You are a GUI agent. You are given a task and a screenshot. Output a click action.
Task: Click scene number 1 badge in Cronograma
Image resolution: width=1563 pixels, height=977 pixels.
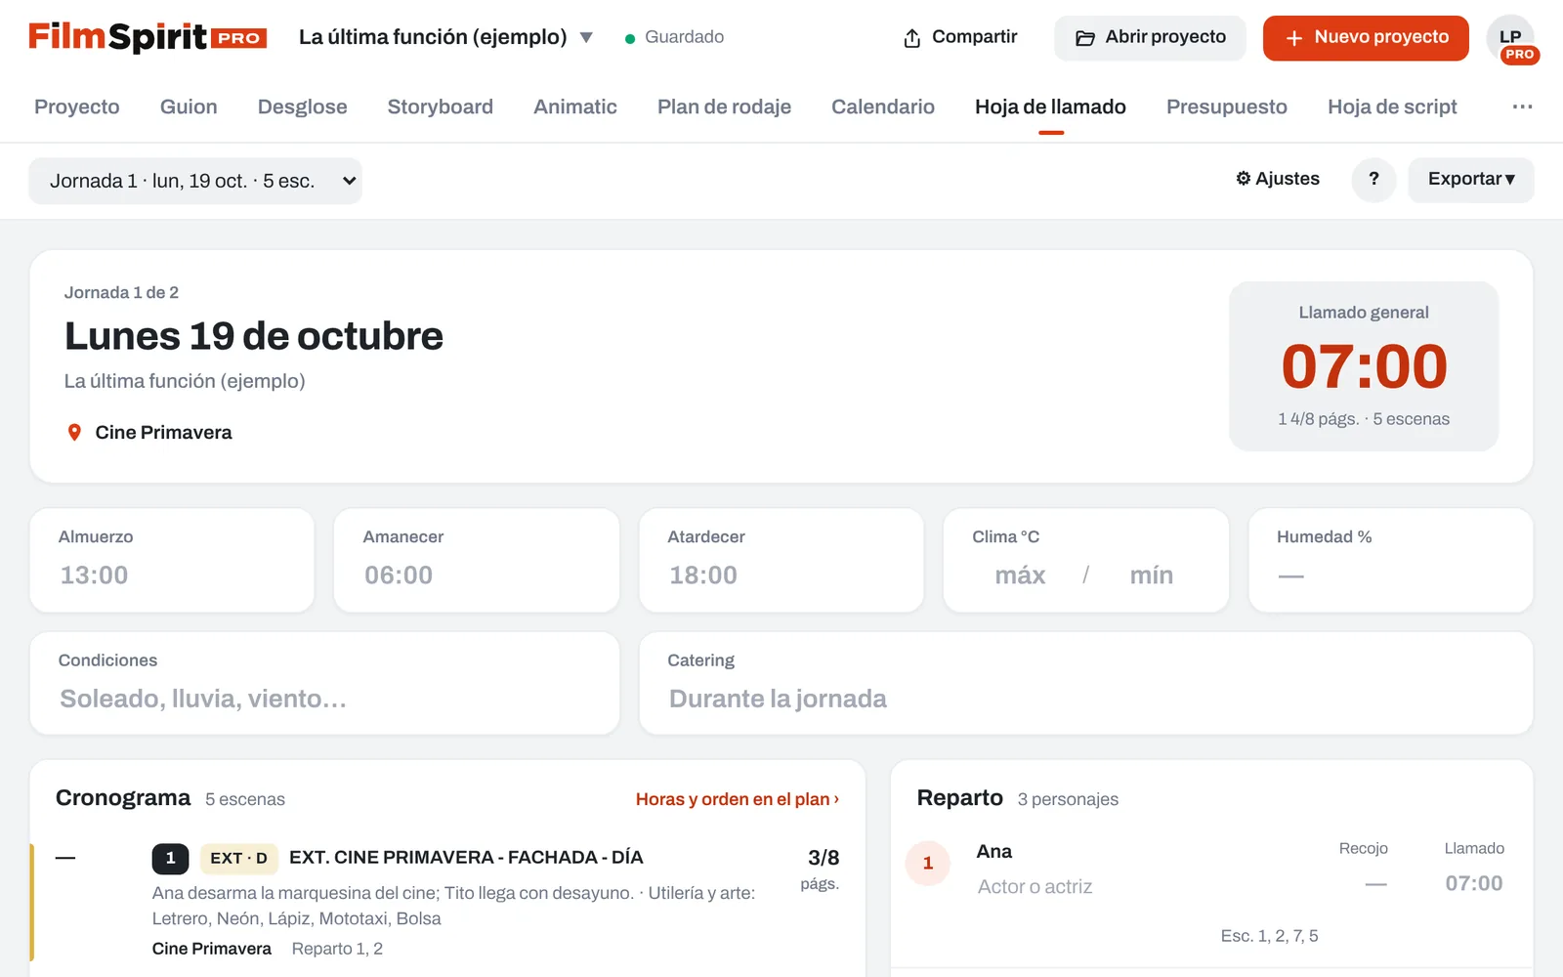click(170, 858)
